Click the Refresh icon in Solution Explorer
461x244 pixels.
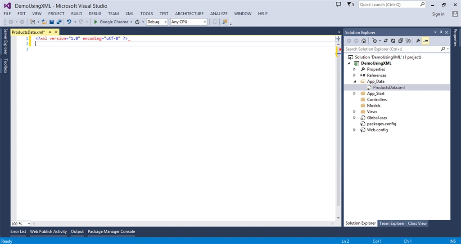(x=393, y=41)
